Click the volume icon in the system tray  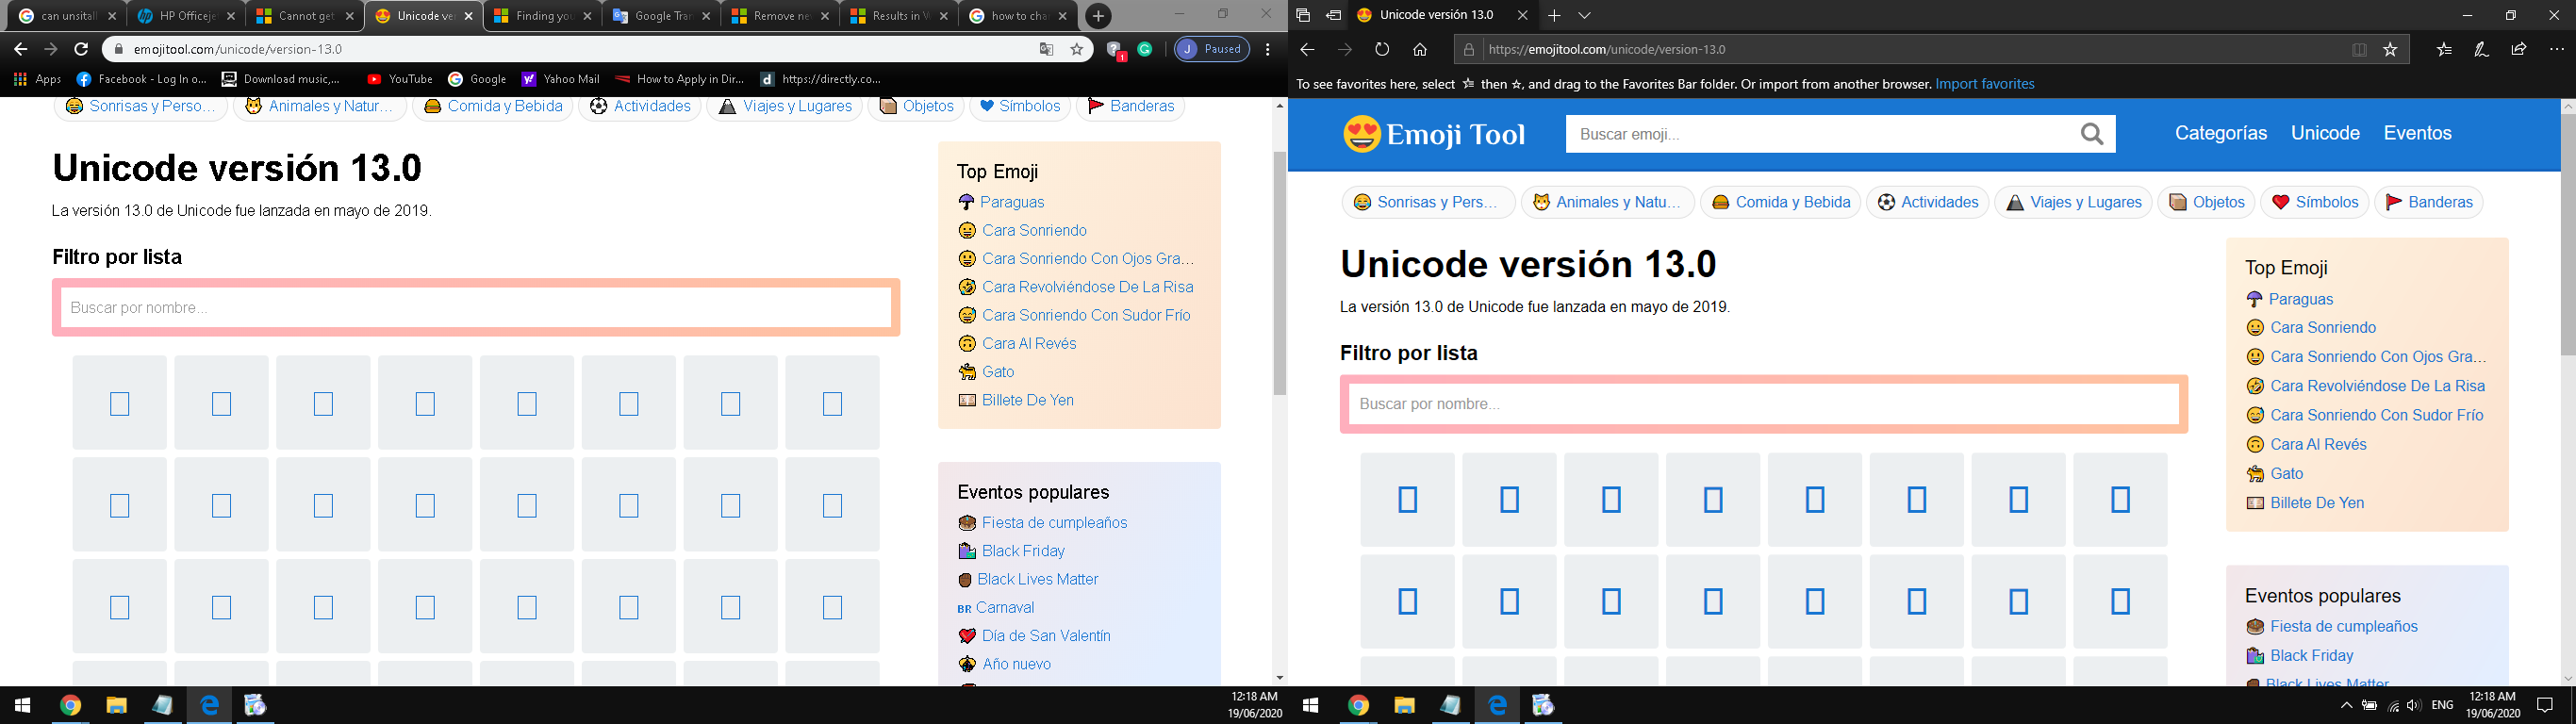point(2414,706)
